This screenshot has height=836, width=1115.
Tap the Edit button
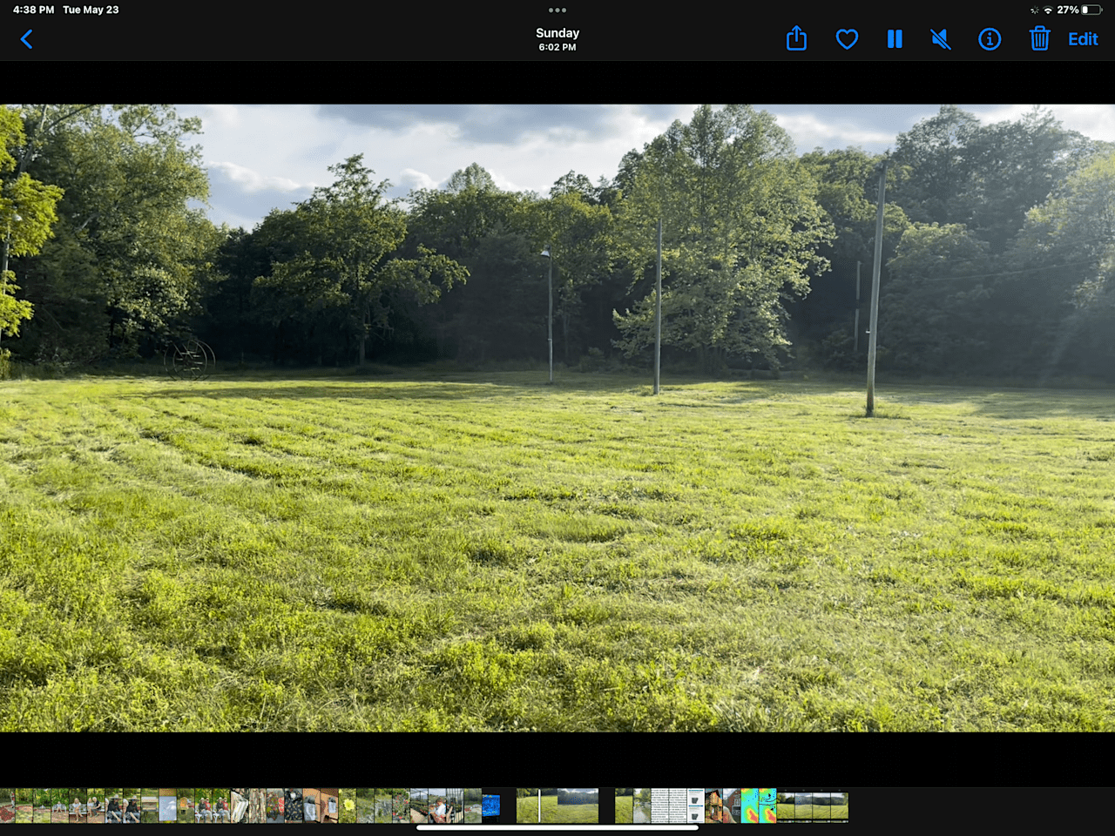point(1083,39)
